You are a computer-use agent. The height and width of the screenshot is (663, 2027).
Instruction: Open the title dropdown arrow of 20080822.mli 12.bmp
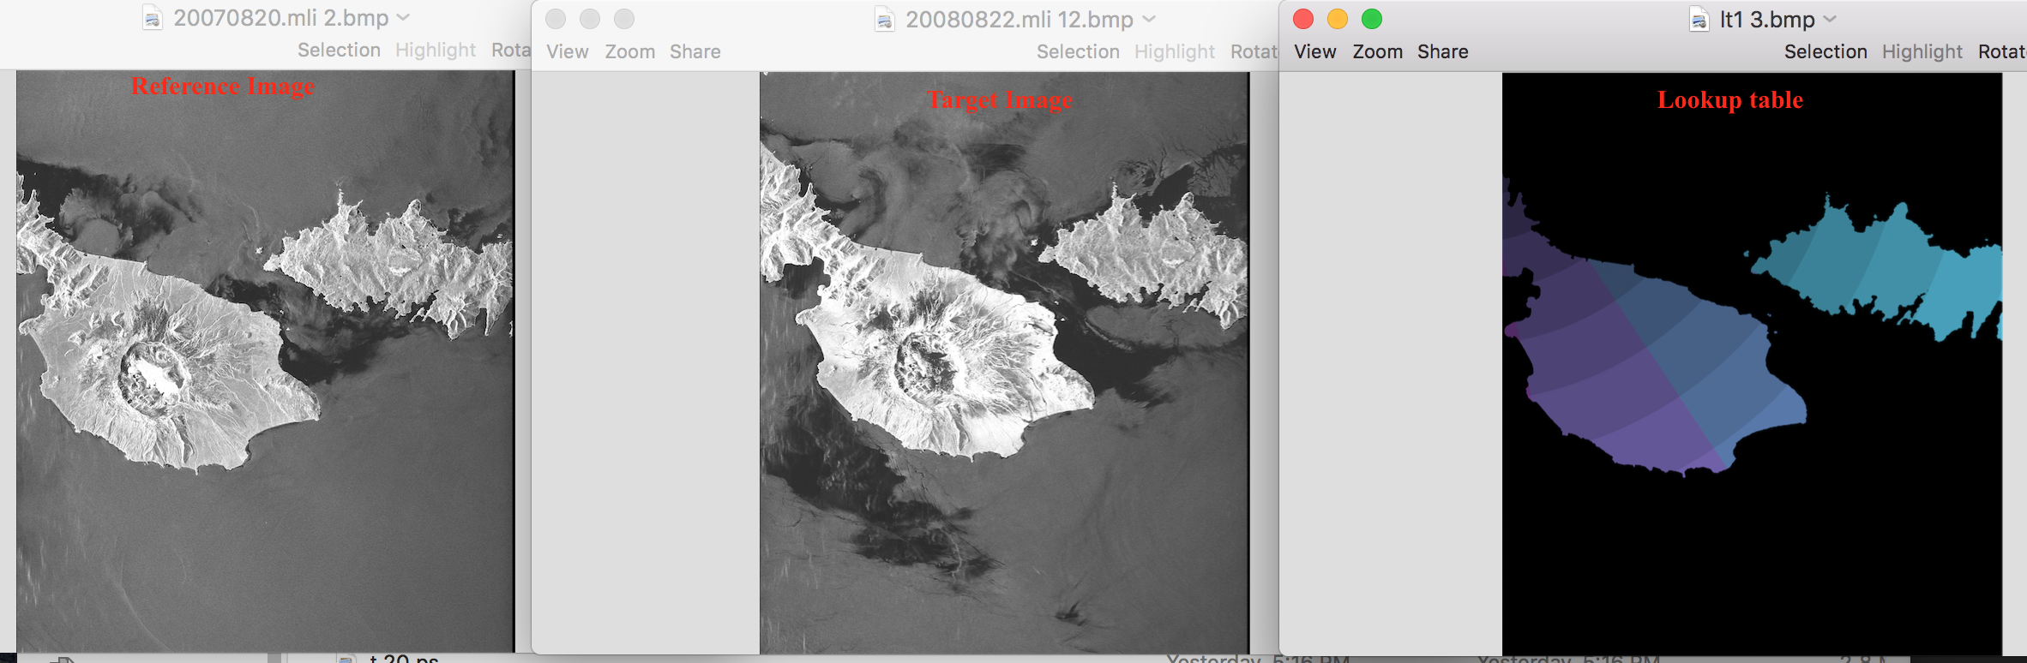pos(1149,20)
